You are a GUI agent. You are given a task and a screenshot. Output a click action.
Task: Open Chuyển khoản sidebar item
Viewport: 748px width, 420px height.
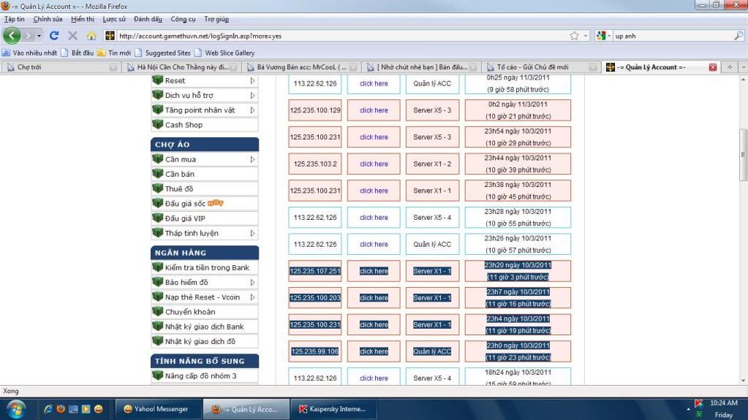[x=205, y=312]
